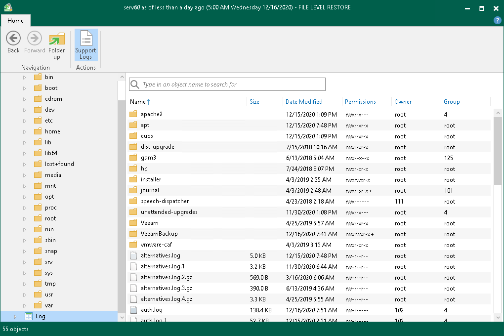Sort files by Size column header

point(254,102)
